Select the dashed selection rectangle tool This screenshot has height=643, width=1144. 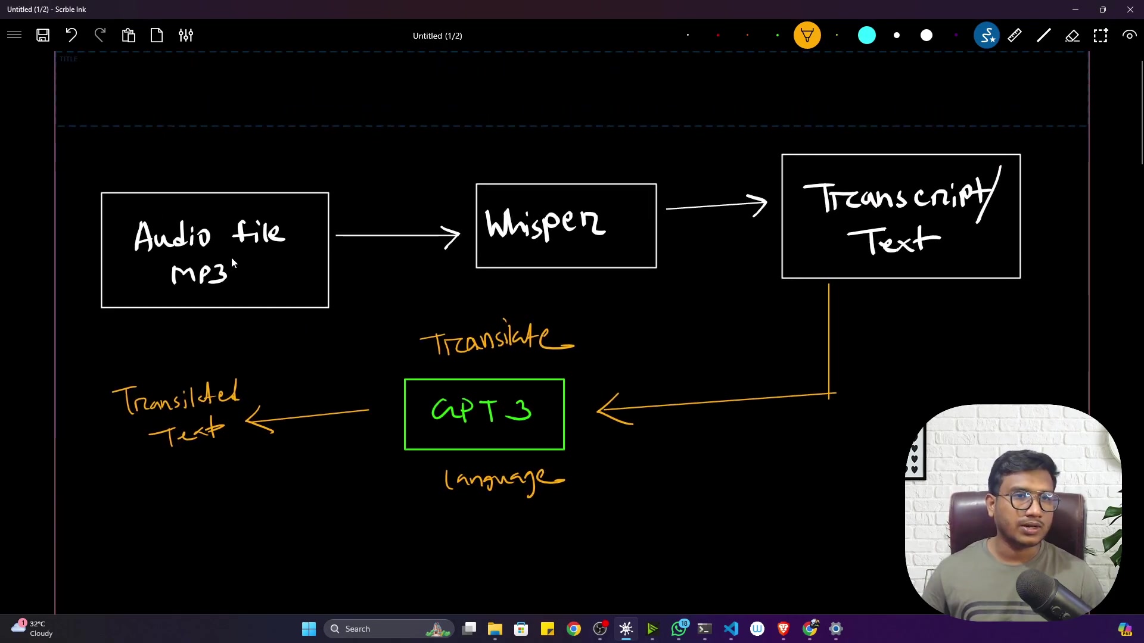coord(1101,35)
